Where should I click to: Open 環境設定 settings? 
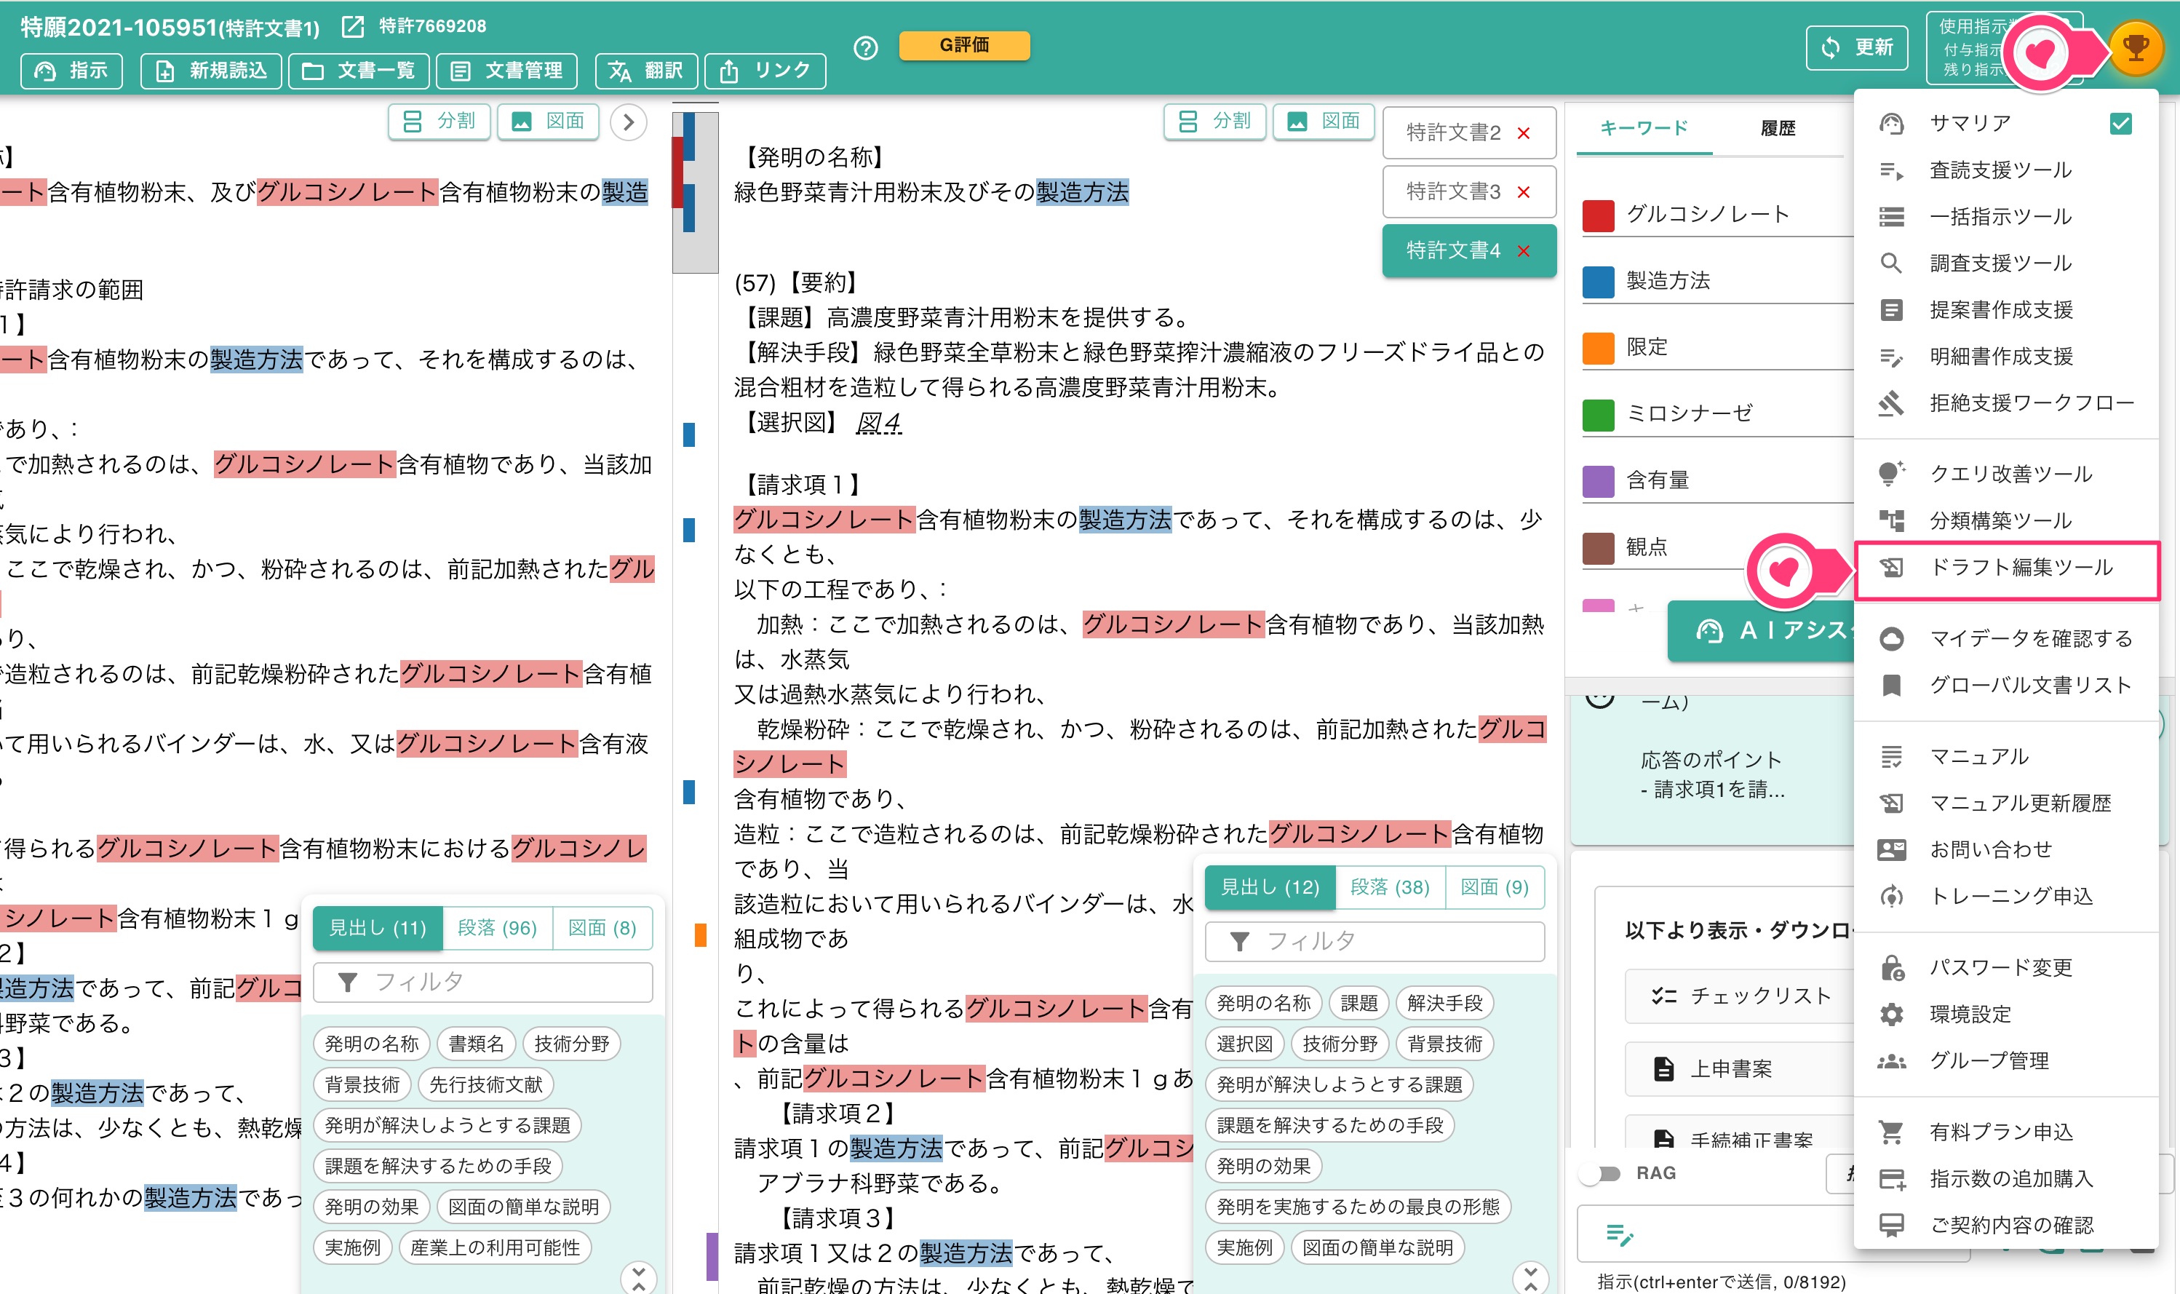2005,1014
